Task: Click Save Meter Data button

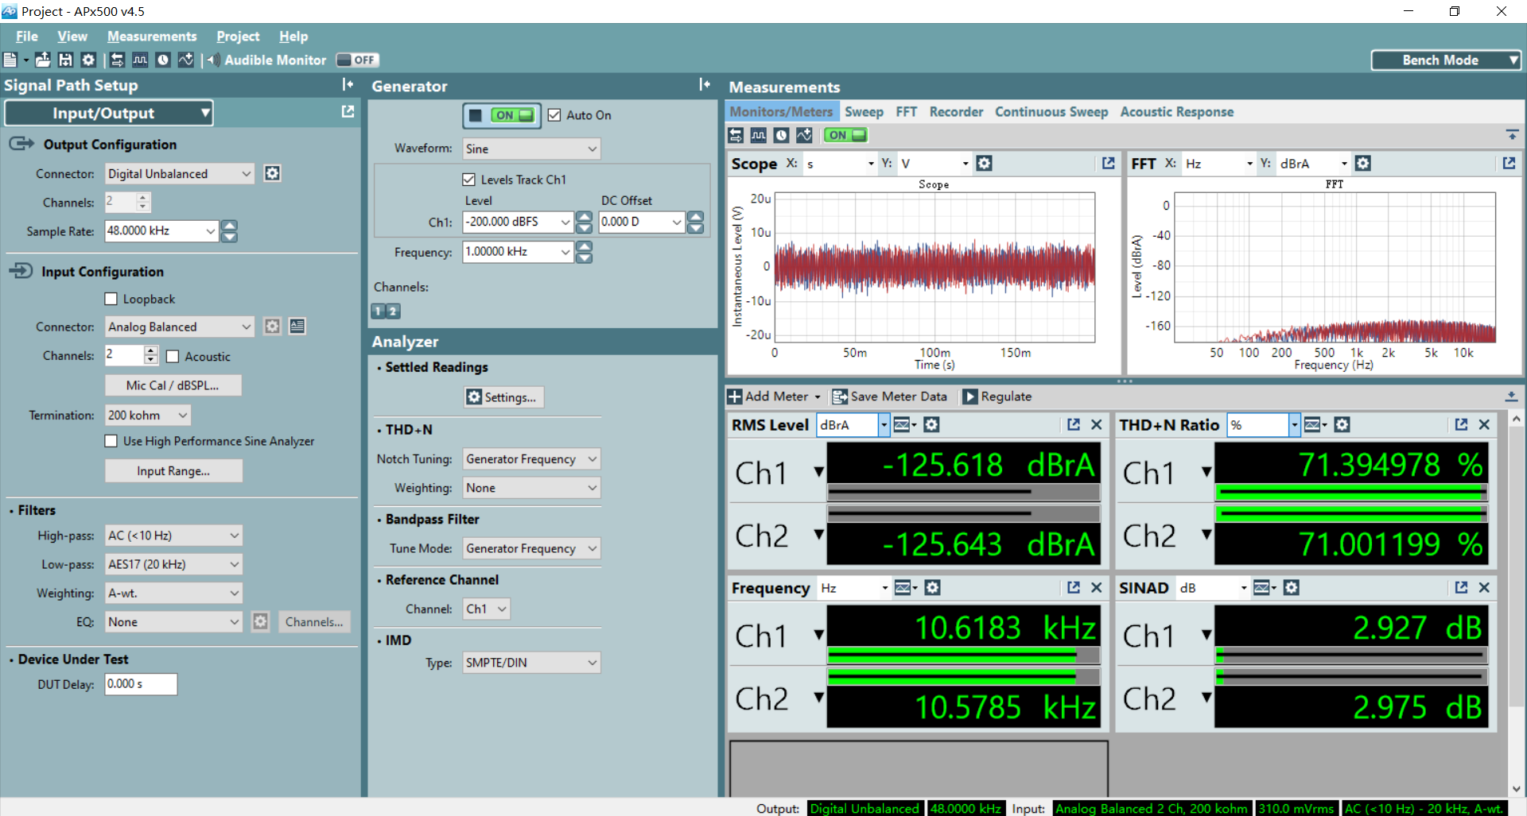Action: pyautogui.click(x=890, y=396)
